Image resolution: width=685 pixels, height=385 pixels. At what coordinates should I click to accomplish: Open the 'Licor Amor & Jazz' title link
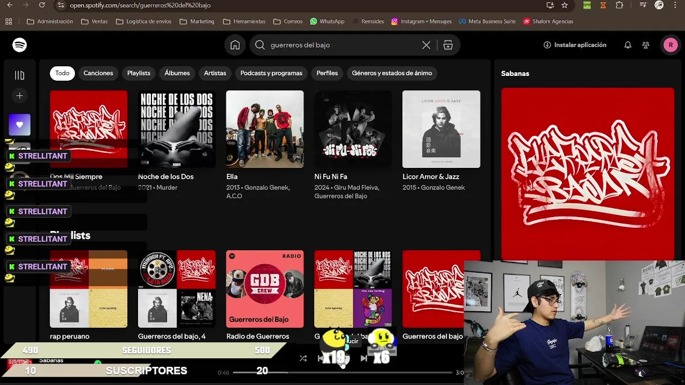431,176
